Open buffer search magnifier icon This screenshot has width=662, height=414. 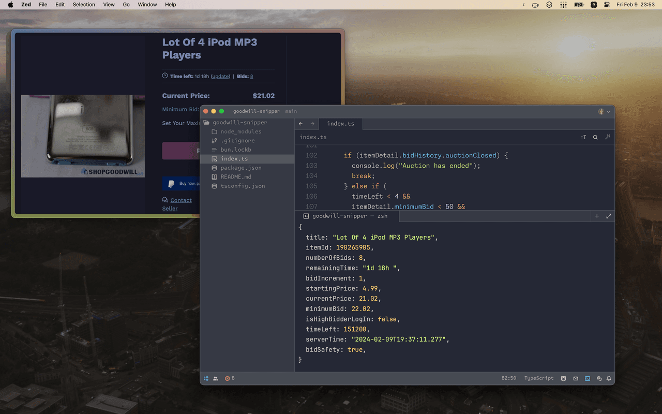[595, 137]
